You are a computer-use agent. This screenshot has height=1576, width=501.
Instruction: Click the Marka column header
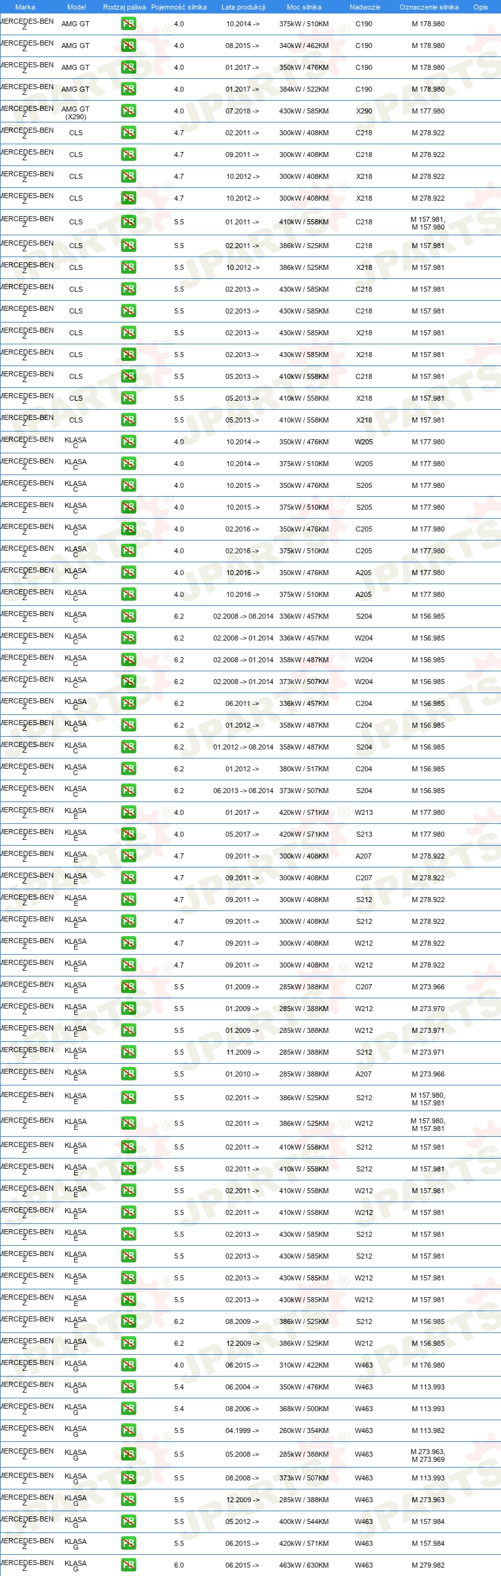[x=25, y=7]
